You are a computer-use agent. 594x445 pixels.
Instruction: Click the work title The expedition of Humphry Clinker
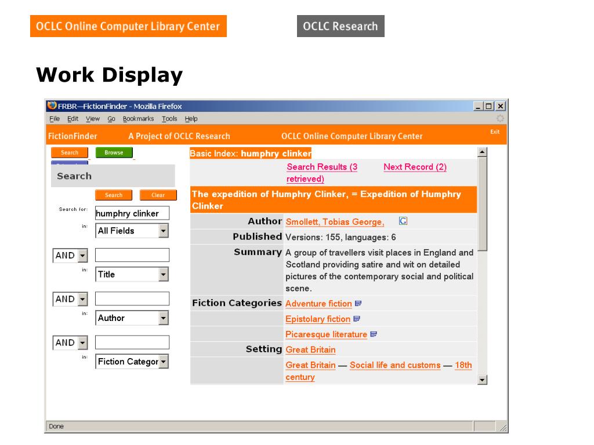(x=334, y=200)
